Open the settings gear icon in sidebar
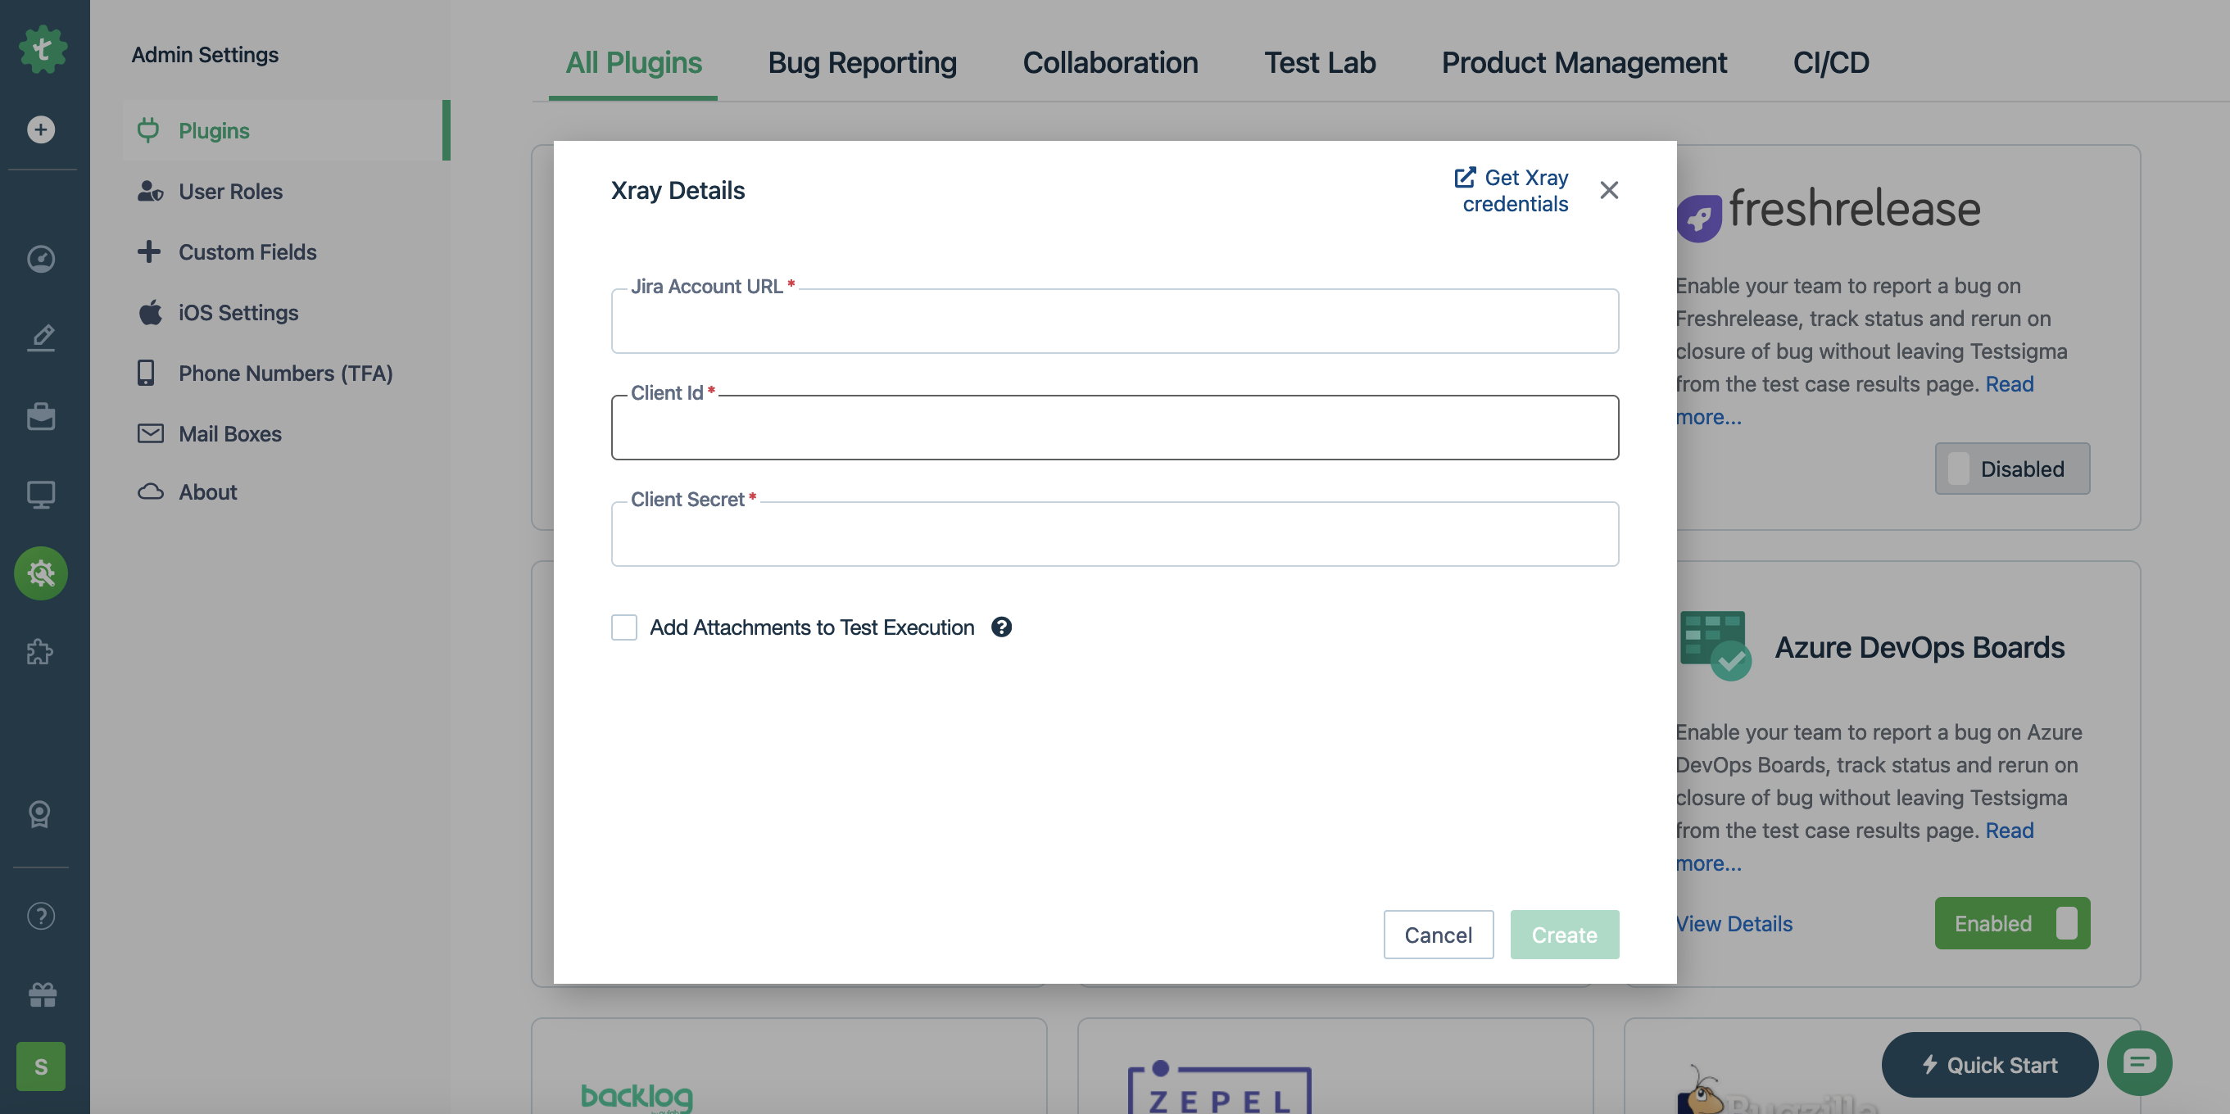 point(41,573)
